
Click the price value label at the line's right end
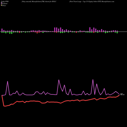(122, 94)
